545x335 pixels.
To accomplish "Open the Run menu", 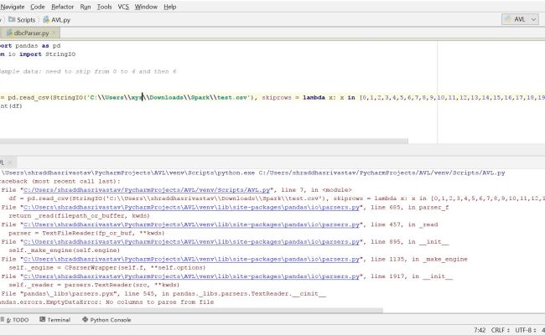I will [86, 7].
